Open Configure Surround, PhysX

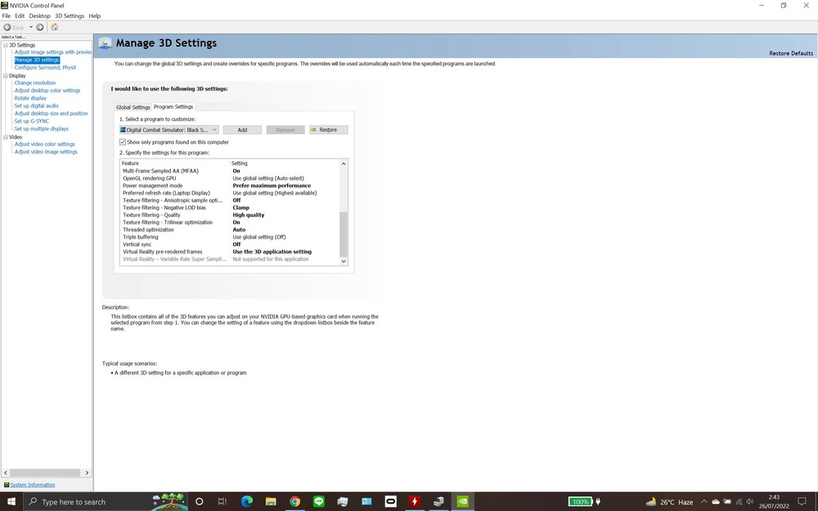coord(45,67)
